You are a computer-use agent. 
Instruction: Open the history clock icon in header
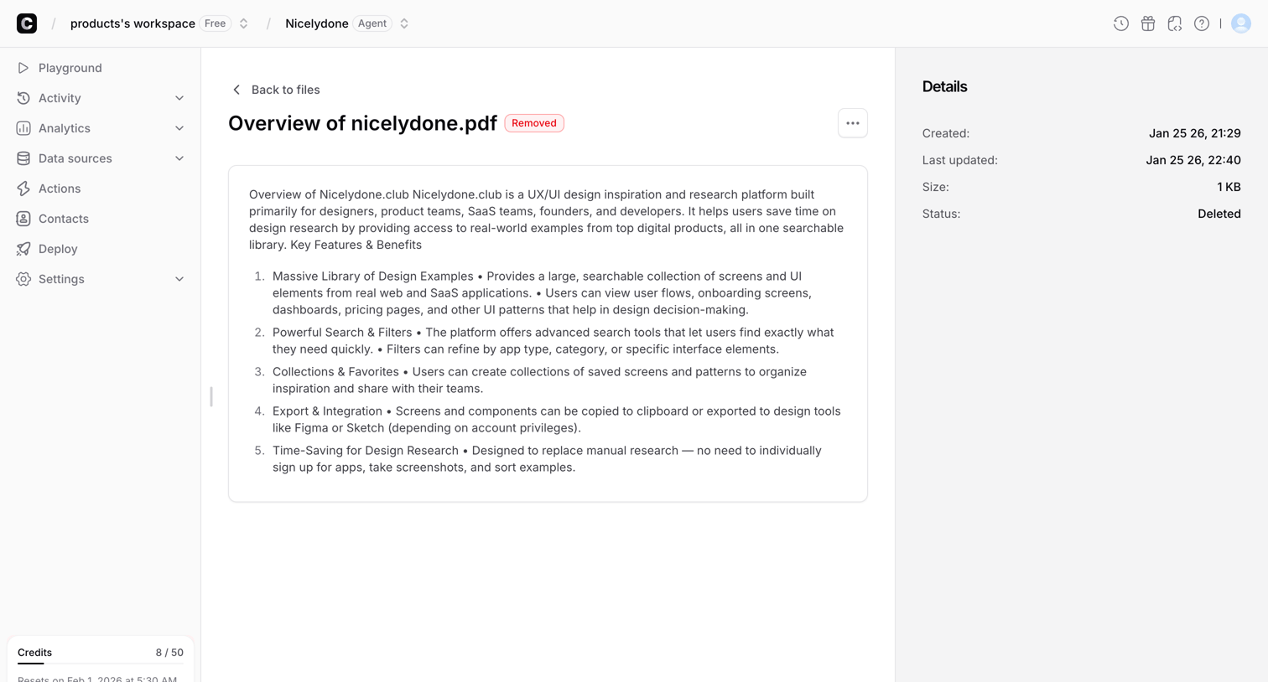click(x=1120, y=23)
